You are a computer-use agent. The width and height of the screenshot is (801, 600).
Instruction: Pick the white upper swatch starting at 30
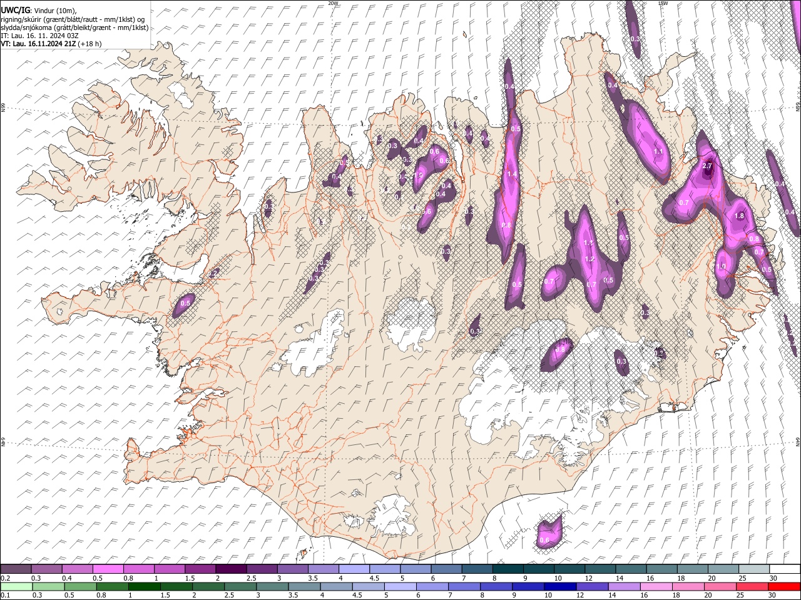pyautogui.click(x=784, y=569)
